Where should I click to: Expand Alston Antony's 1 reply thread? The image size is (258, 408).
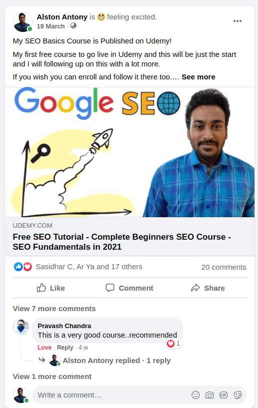tap(116, 361)
